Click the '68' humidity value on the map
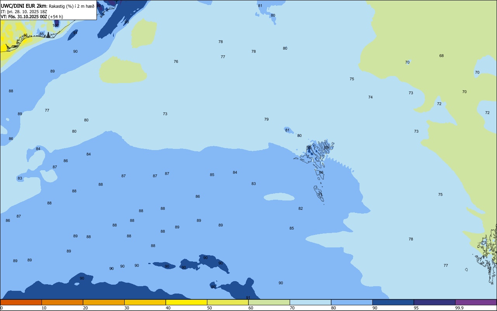This screenshot has width=497, height=311. pos(441,56)
